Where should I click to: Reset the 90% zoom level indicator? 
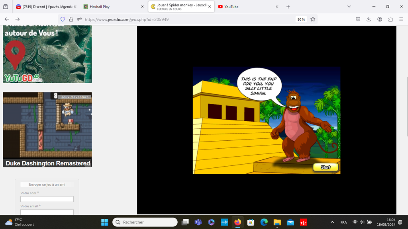coord(301,19)
